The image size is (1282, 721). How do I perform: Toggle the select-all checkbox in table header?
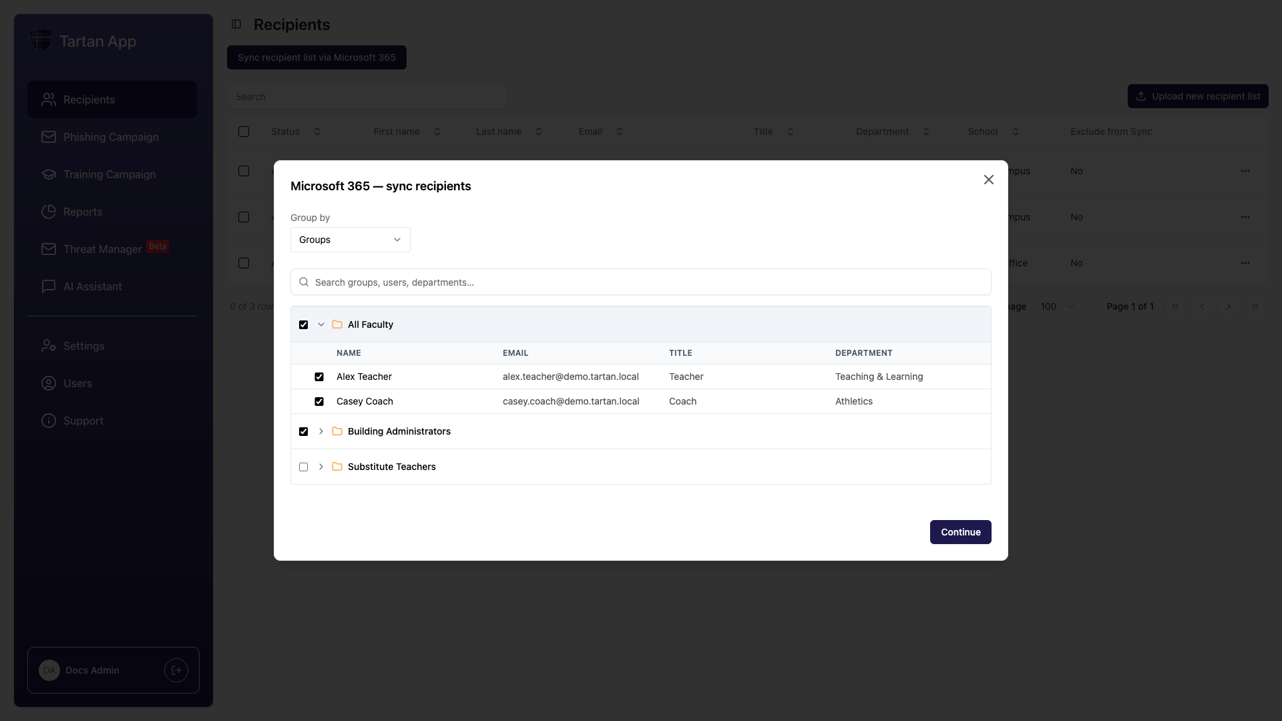(244, 132)
